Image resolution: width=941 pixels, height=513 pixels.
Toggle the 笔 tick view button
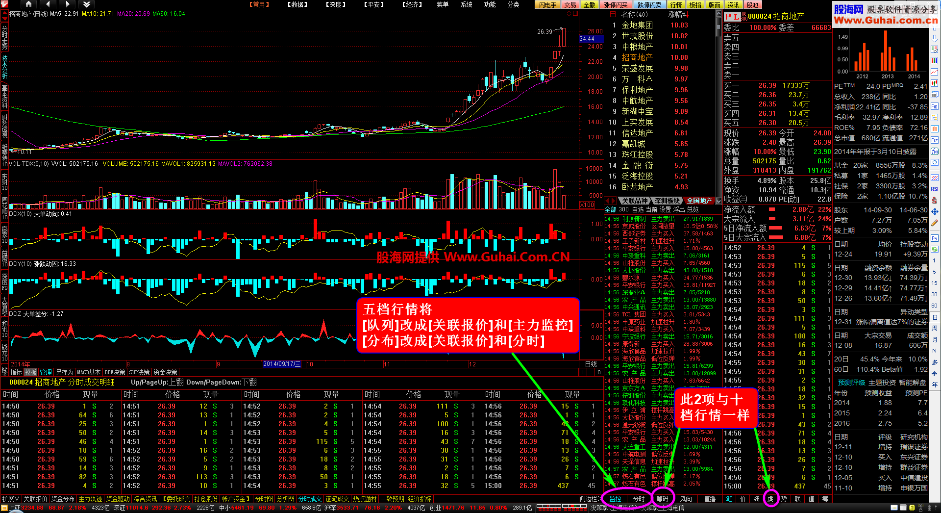tap(729, 499)
